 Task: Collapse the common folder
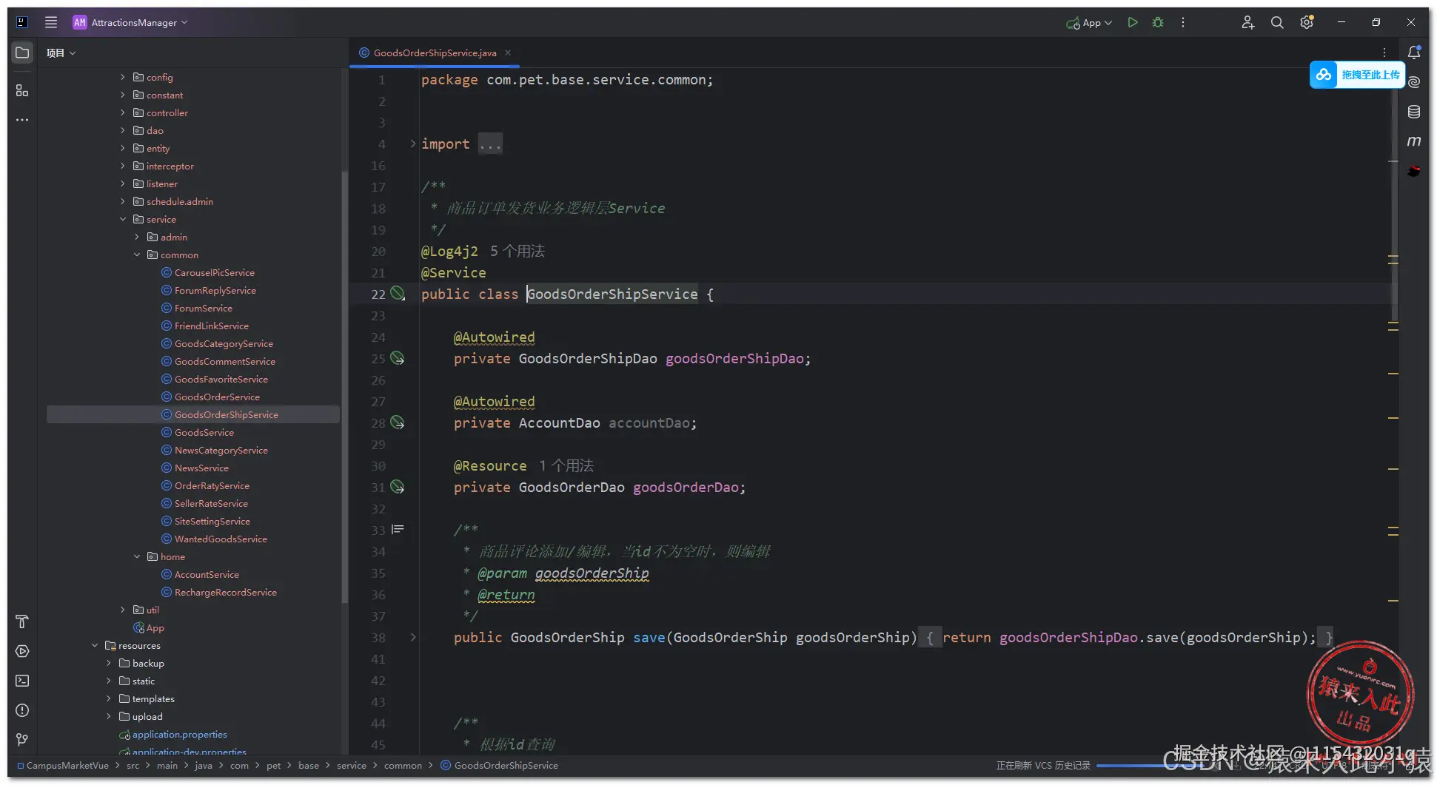[137, 255]
